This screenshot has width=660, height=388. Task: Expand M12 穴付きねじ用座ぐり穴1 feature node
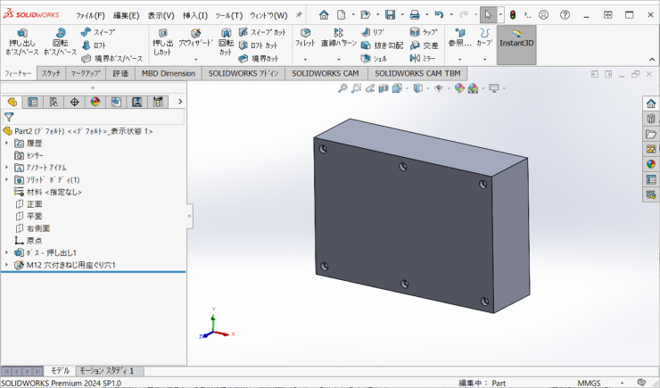pyautogui.click(x=7, y=265)
